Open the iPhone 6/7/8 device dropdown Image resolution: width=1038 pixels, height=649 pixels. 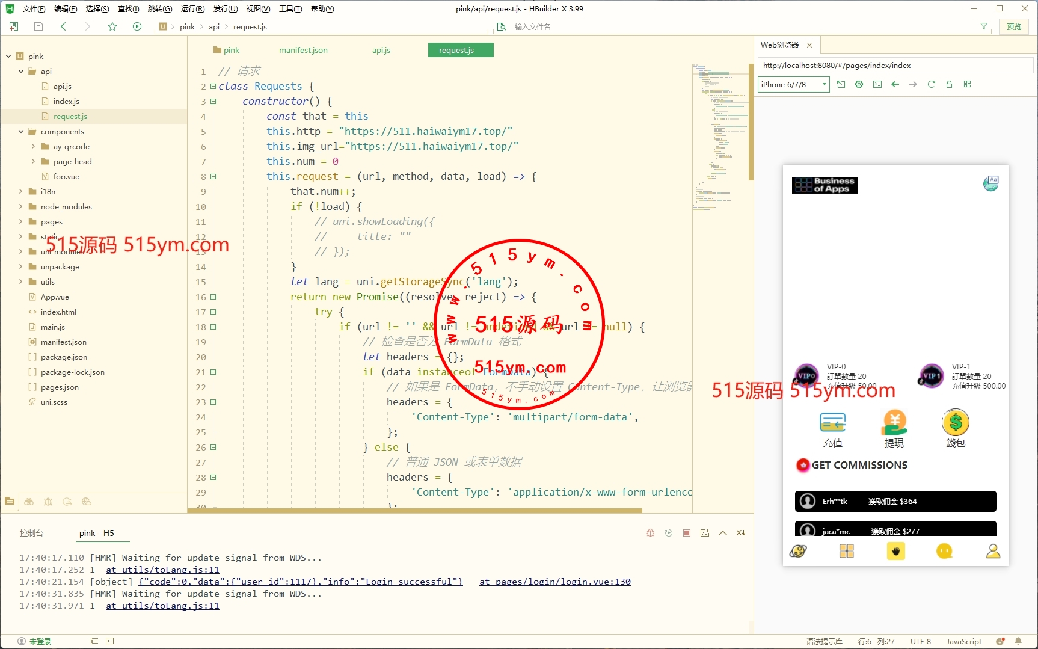click(793, 85)
